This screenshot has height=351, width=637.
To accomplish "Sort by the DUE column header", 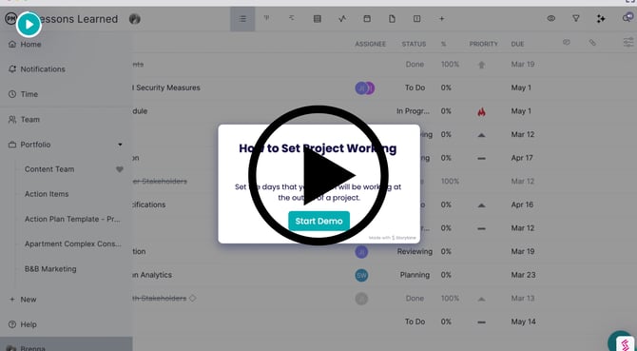I will [x=517, y=44].
